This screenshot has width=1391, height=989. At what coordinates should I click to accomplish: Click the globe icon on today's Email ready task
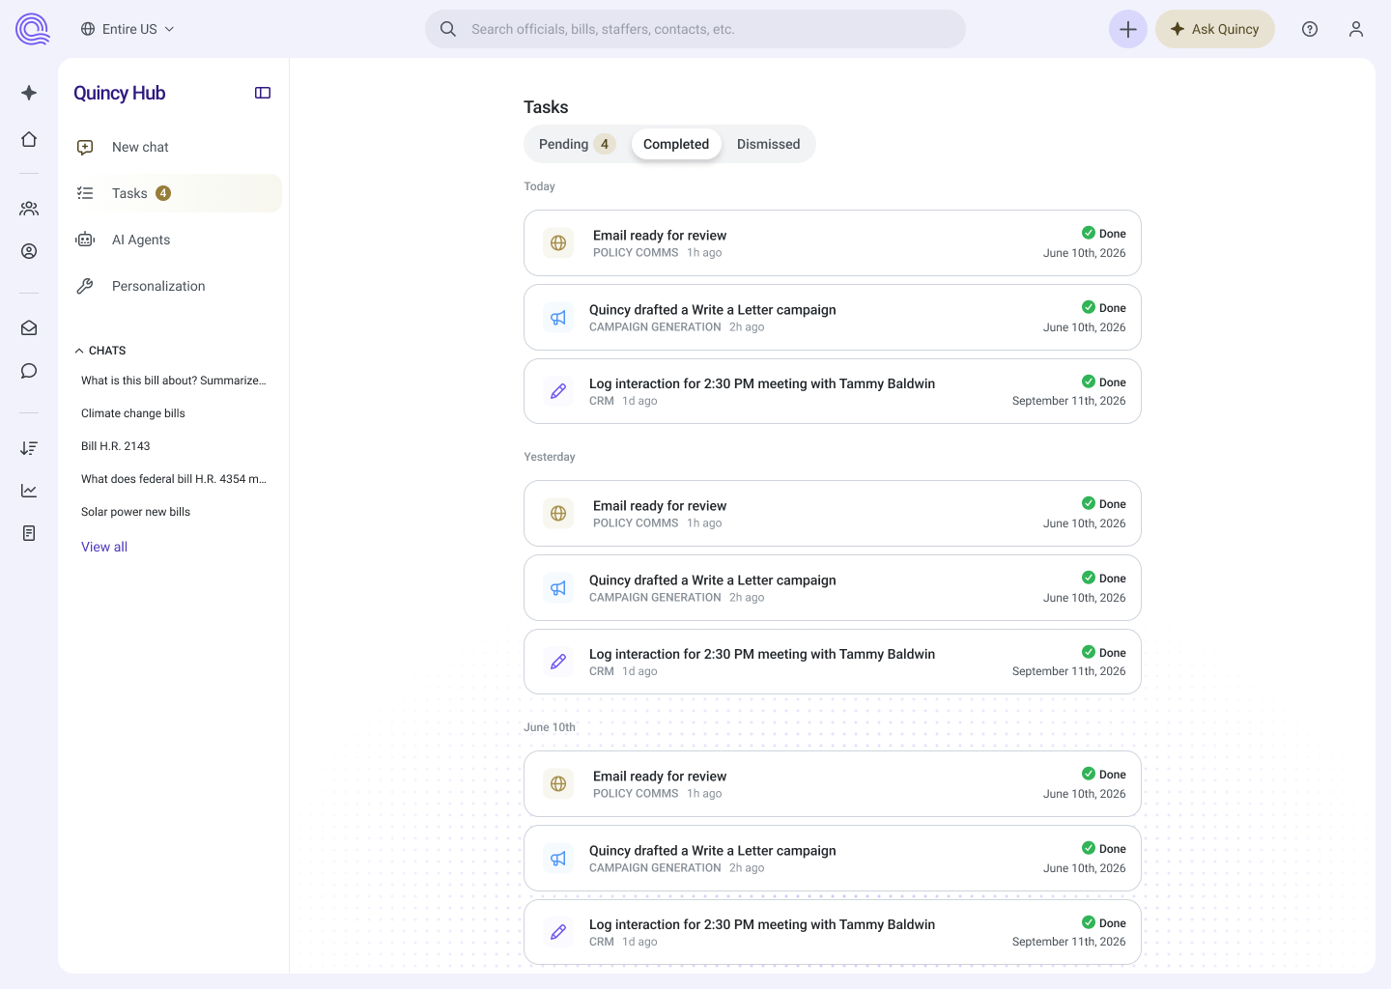558,243
